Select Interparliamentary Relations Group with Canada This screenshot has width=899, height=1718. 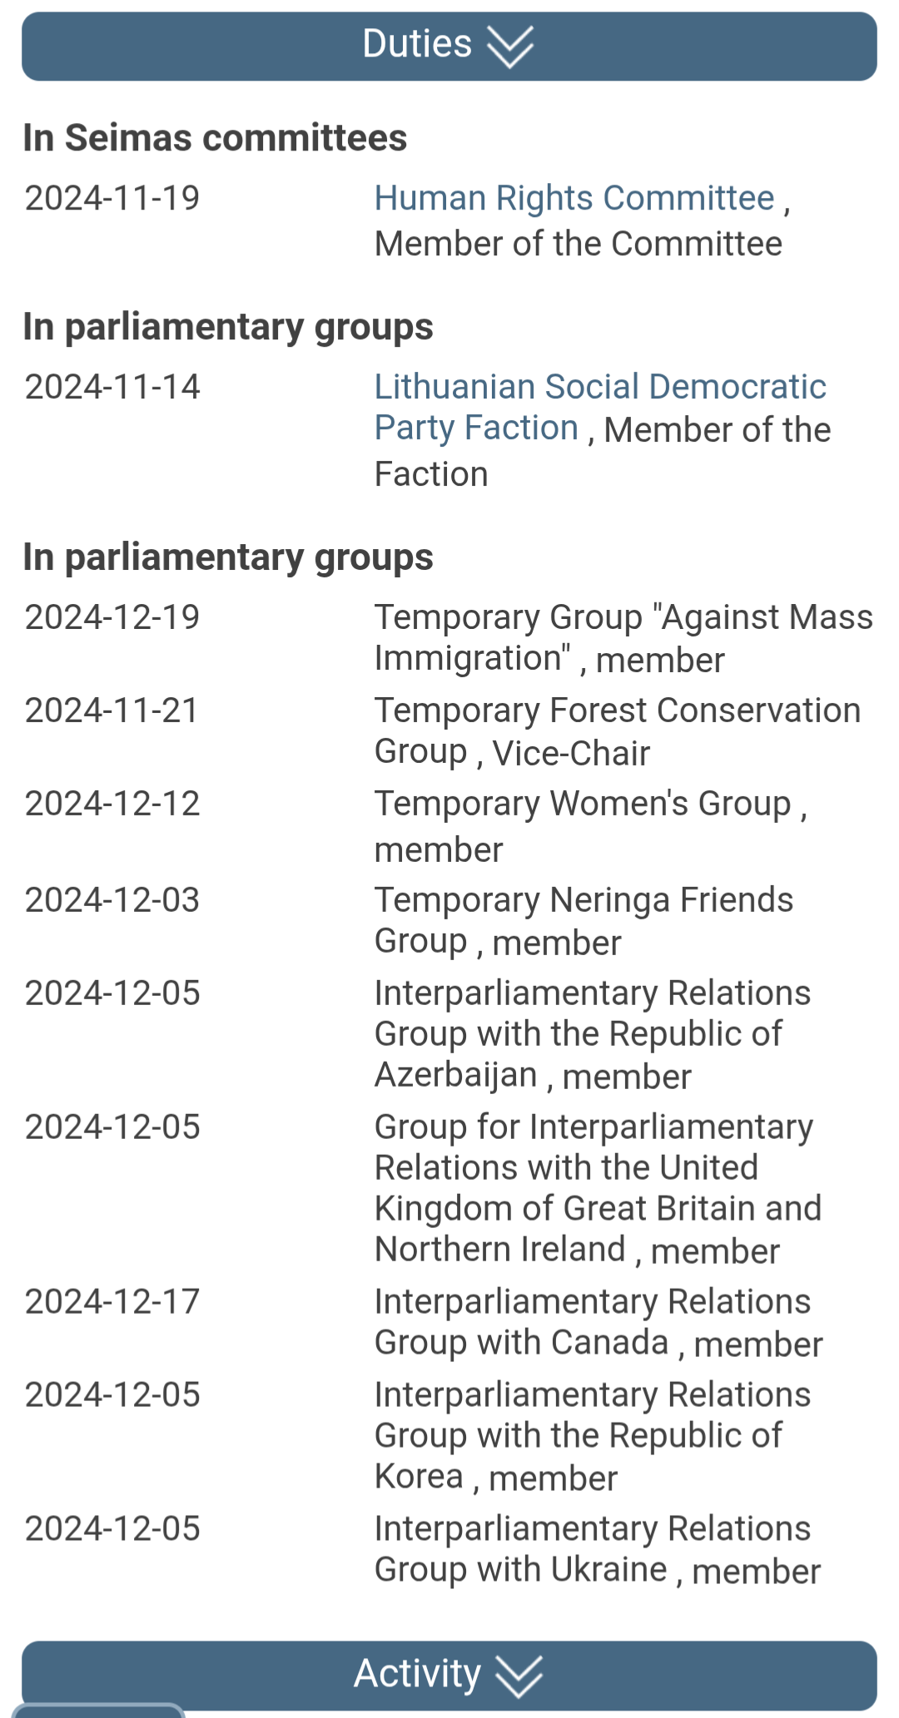coord(599,1323)
